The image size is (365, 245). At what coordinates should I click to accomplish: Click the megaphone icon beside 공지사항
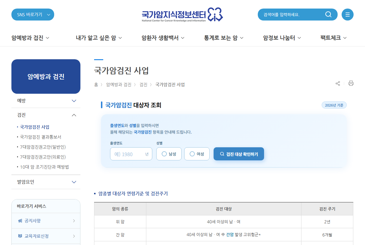[20, 221]
